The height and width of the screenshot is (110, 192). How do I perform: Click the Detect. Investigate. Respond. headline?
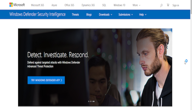[x=58, y=55]
